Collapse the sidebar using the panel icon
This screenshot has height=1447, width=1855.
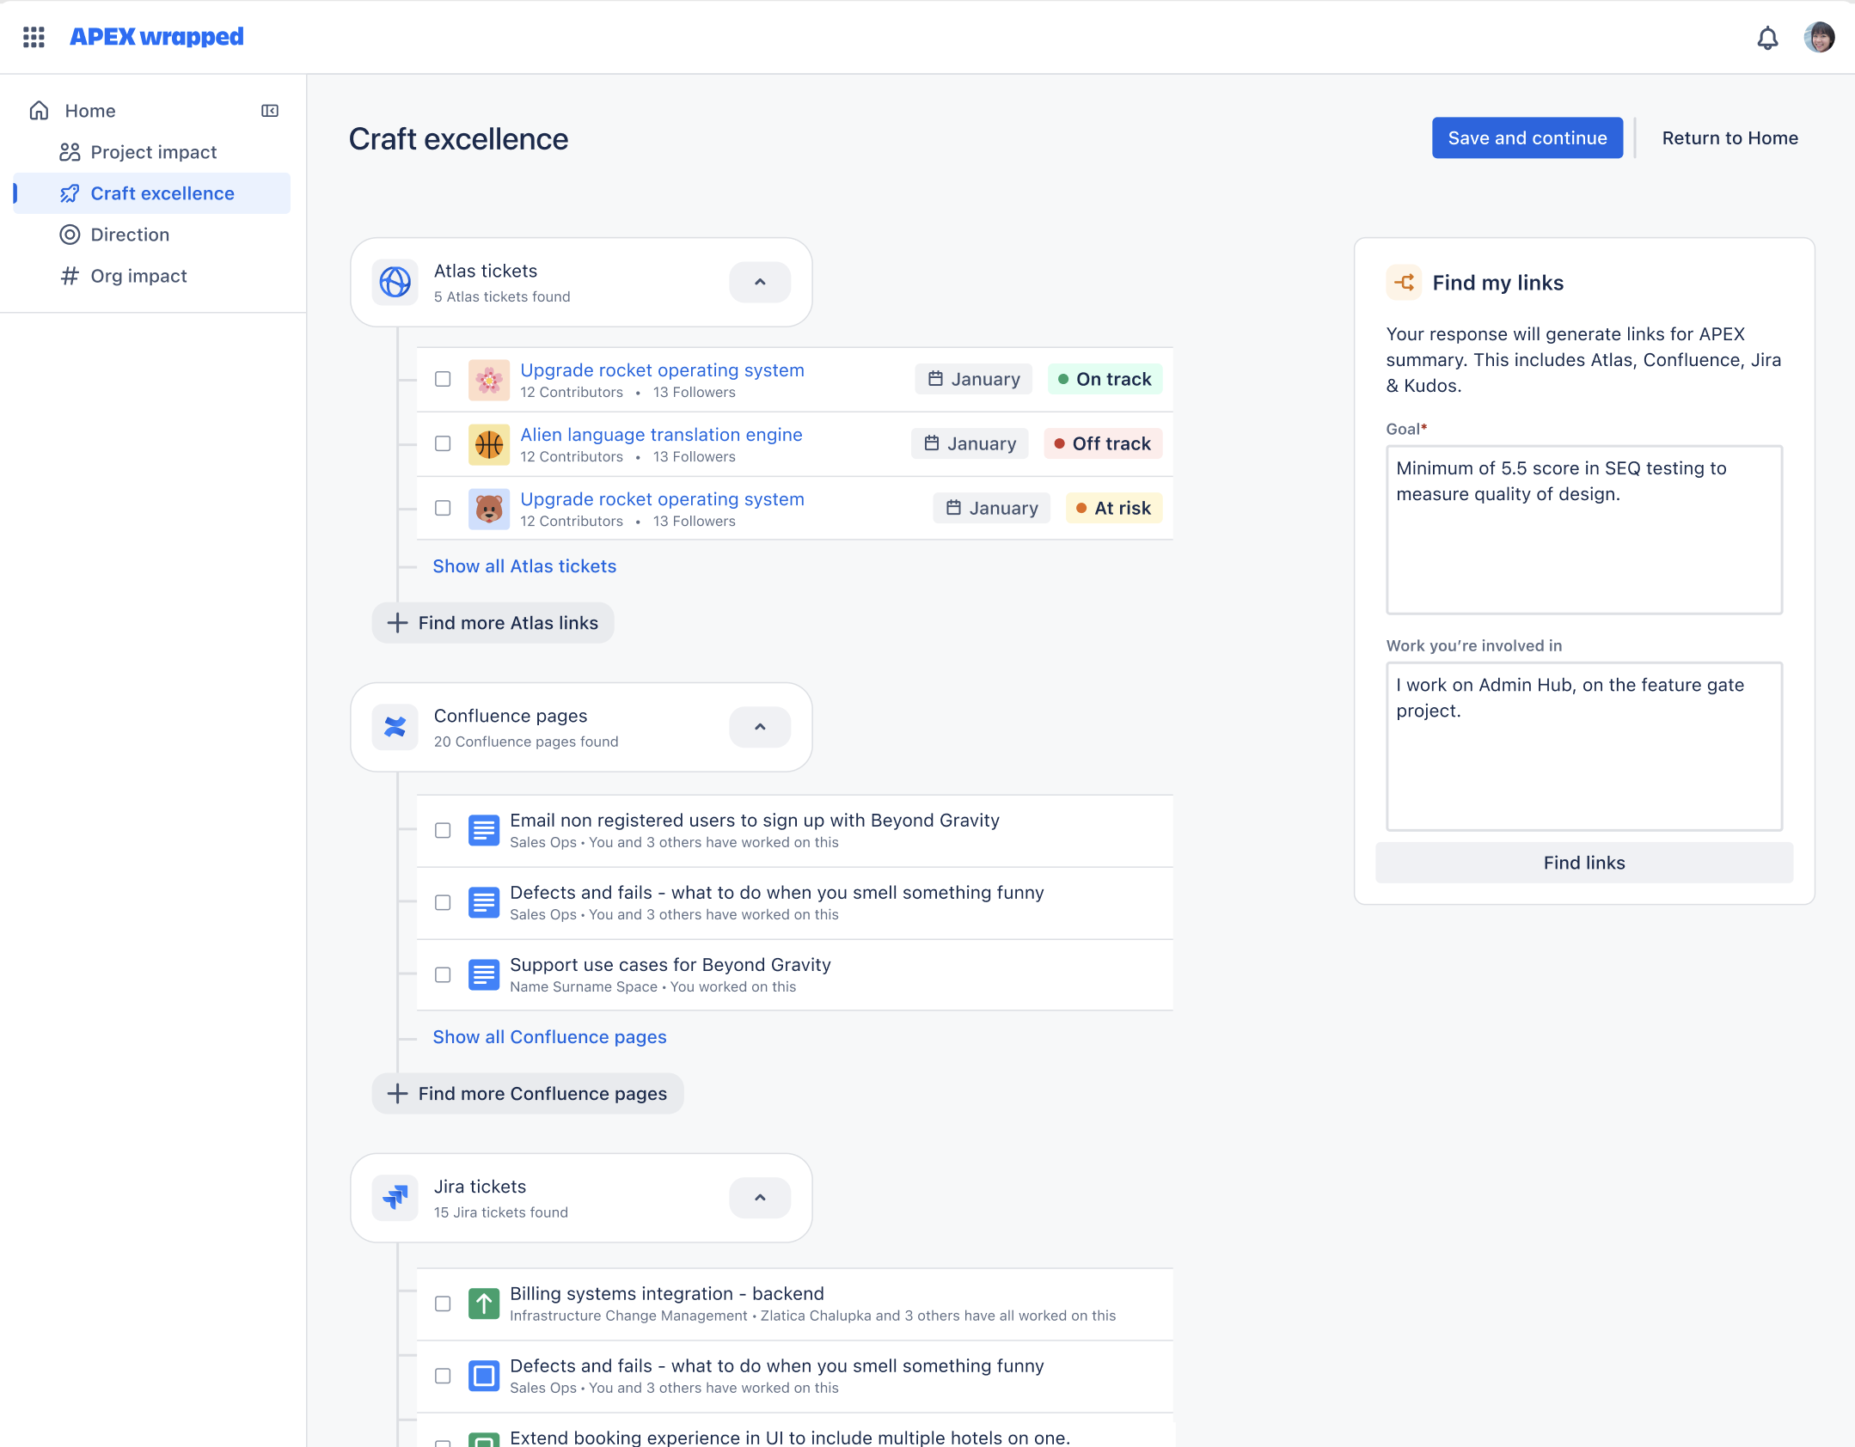click(270, 111)
